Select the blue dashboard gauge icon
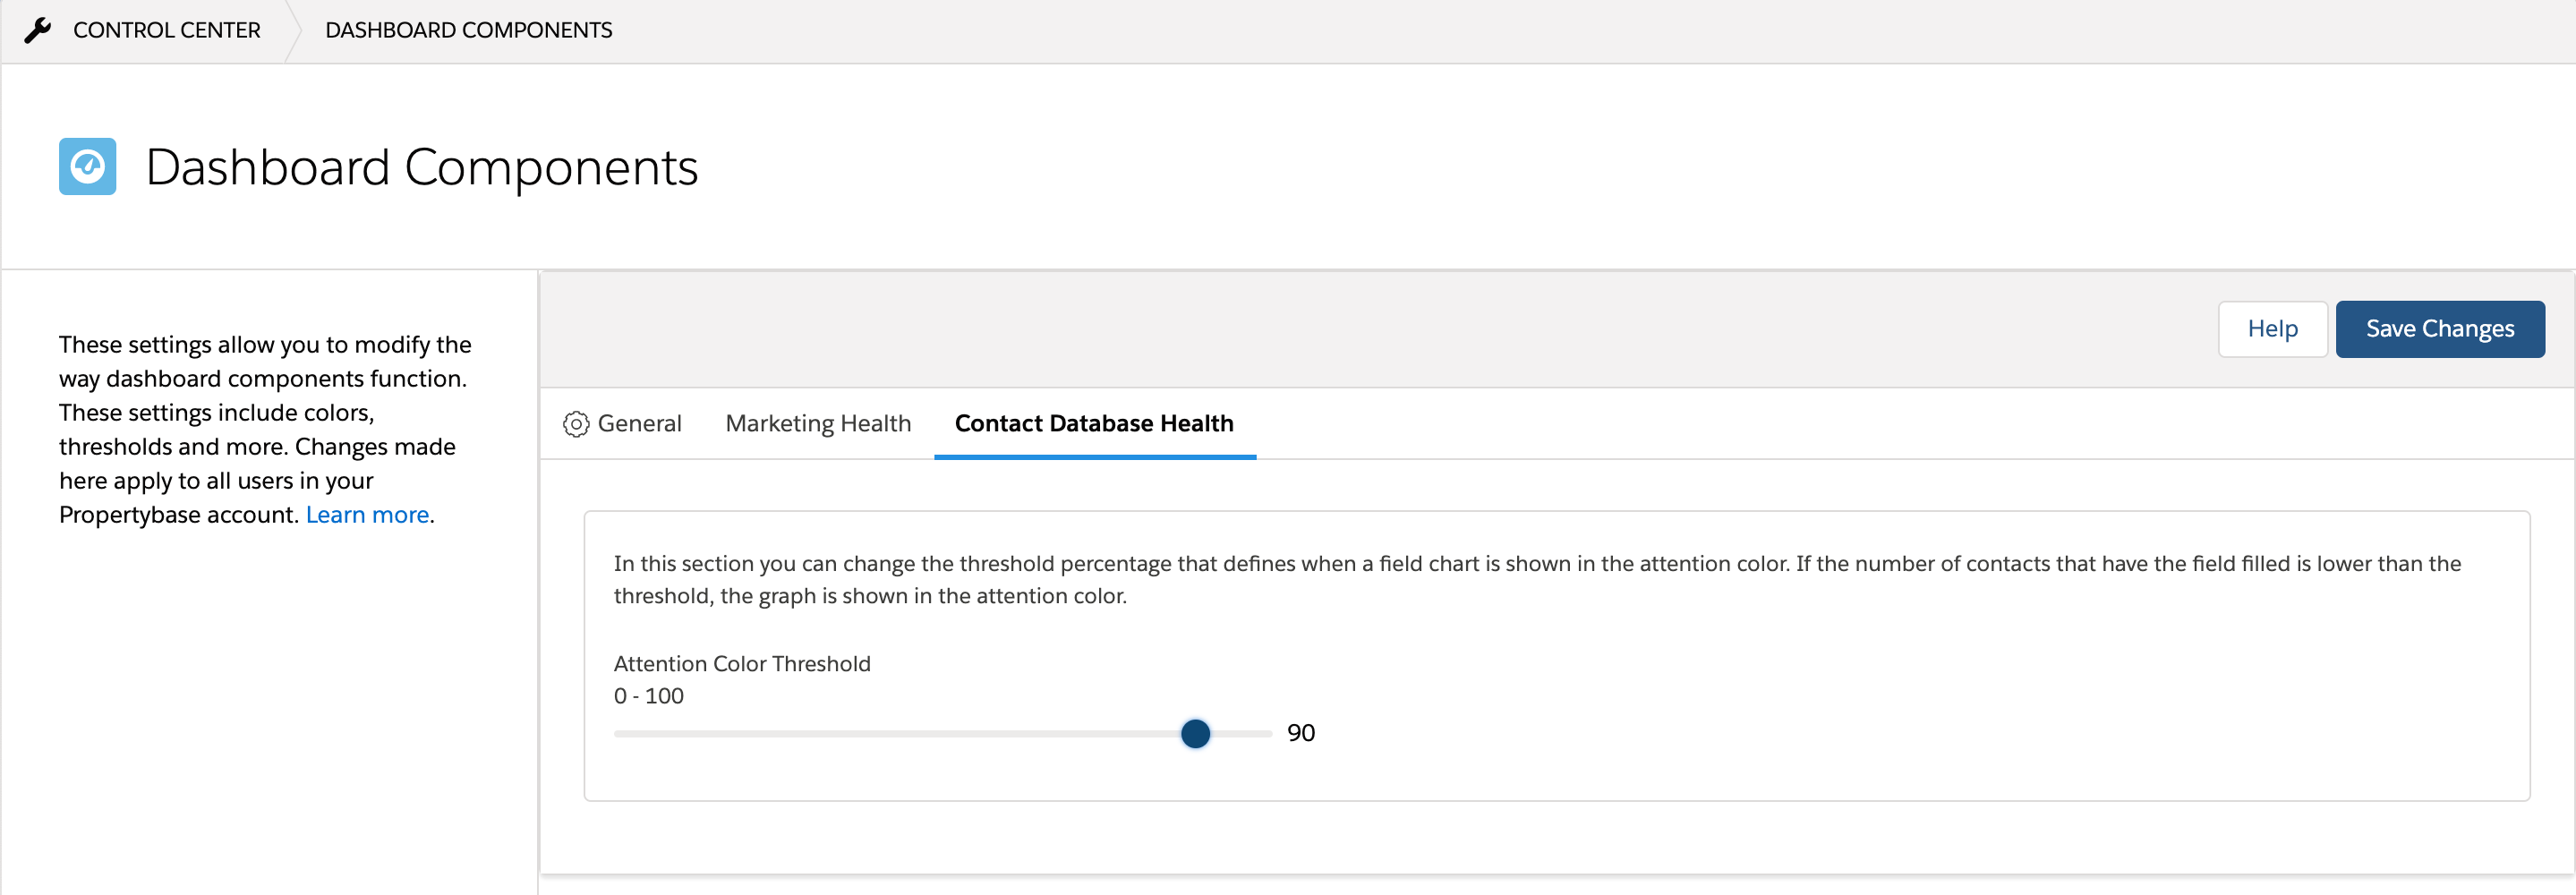 click(x=87, y=166)
